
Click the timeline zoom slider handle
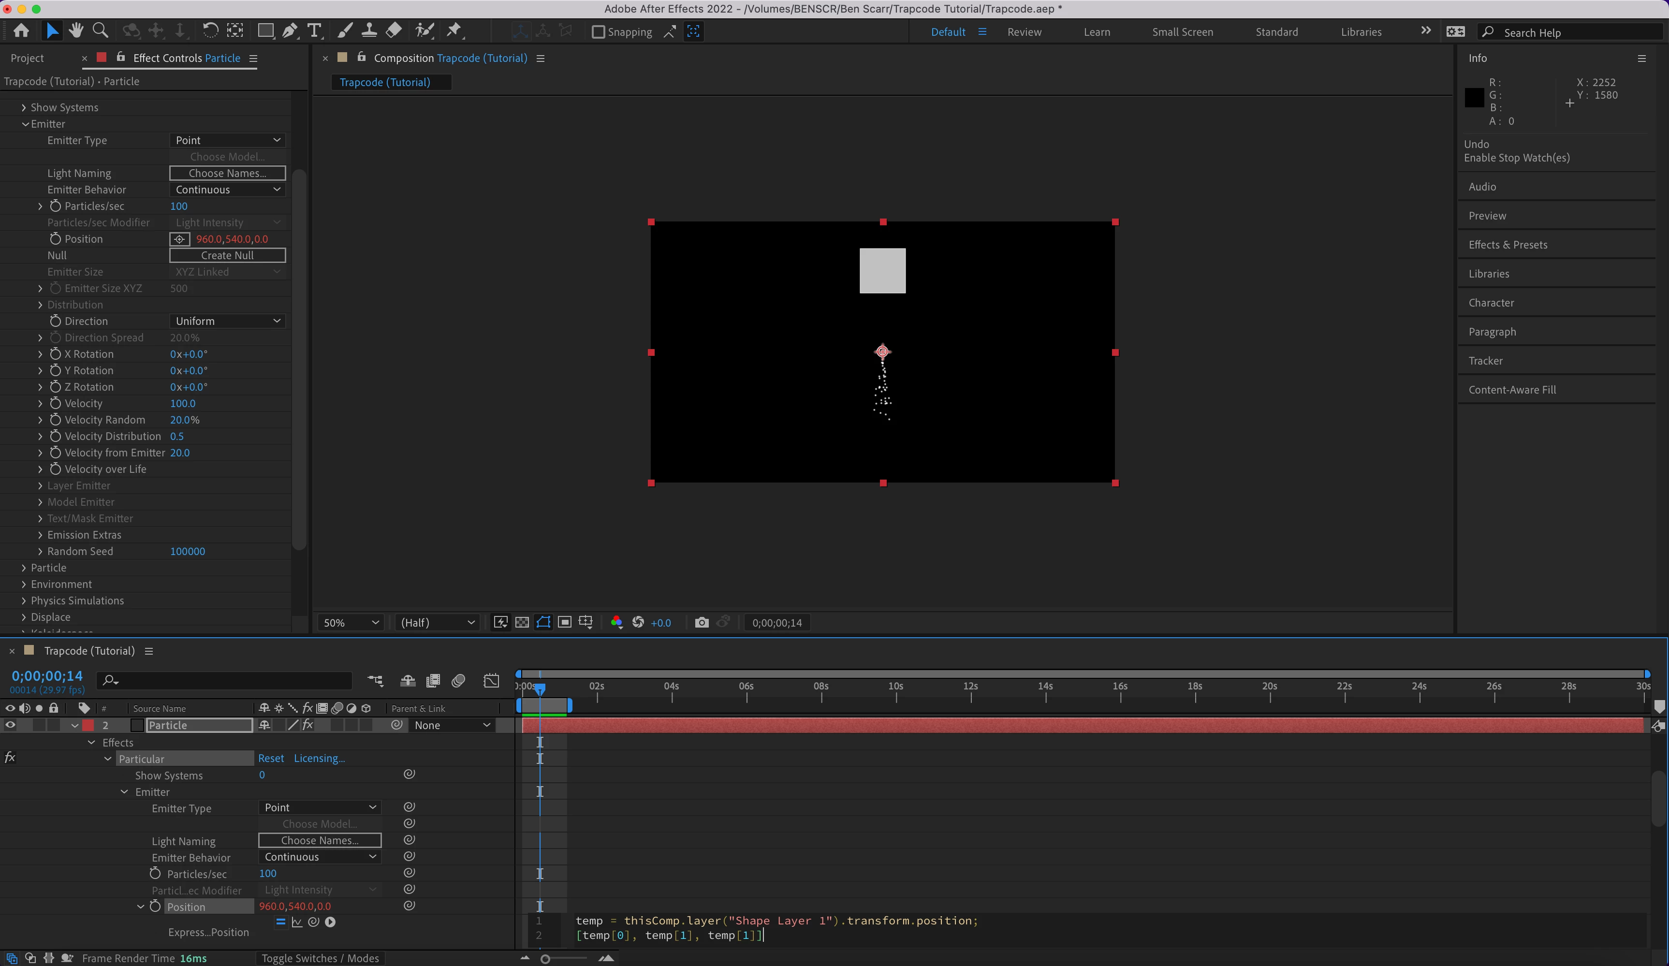[545, 959]
